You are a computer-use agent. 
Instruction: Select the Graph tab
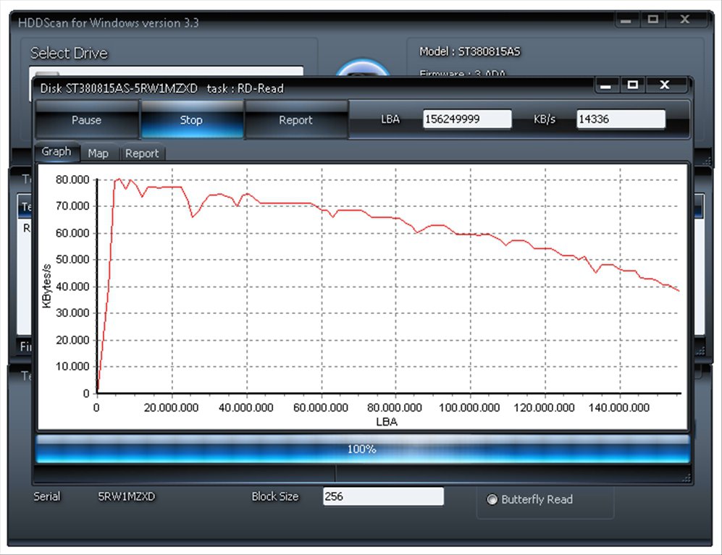(x=56, y=152)
